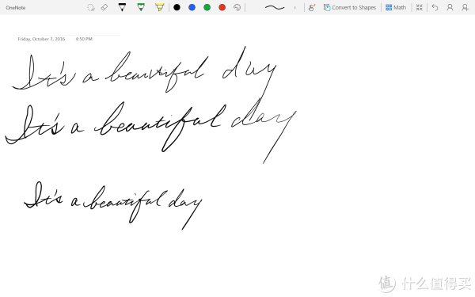Open the stroke thickness preview
This screenshot has width=475, height=297.
tap(275, 8)
